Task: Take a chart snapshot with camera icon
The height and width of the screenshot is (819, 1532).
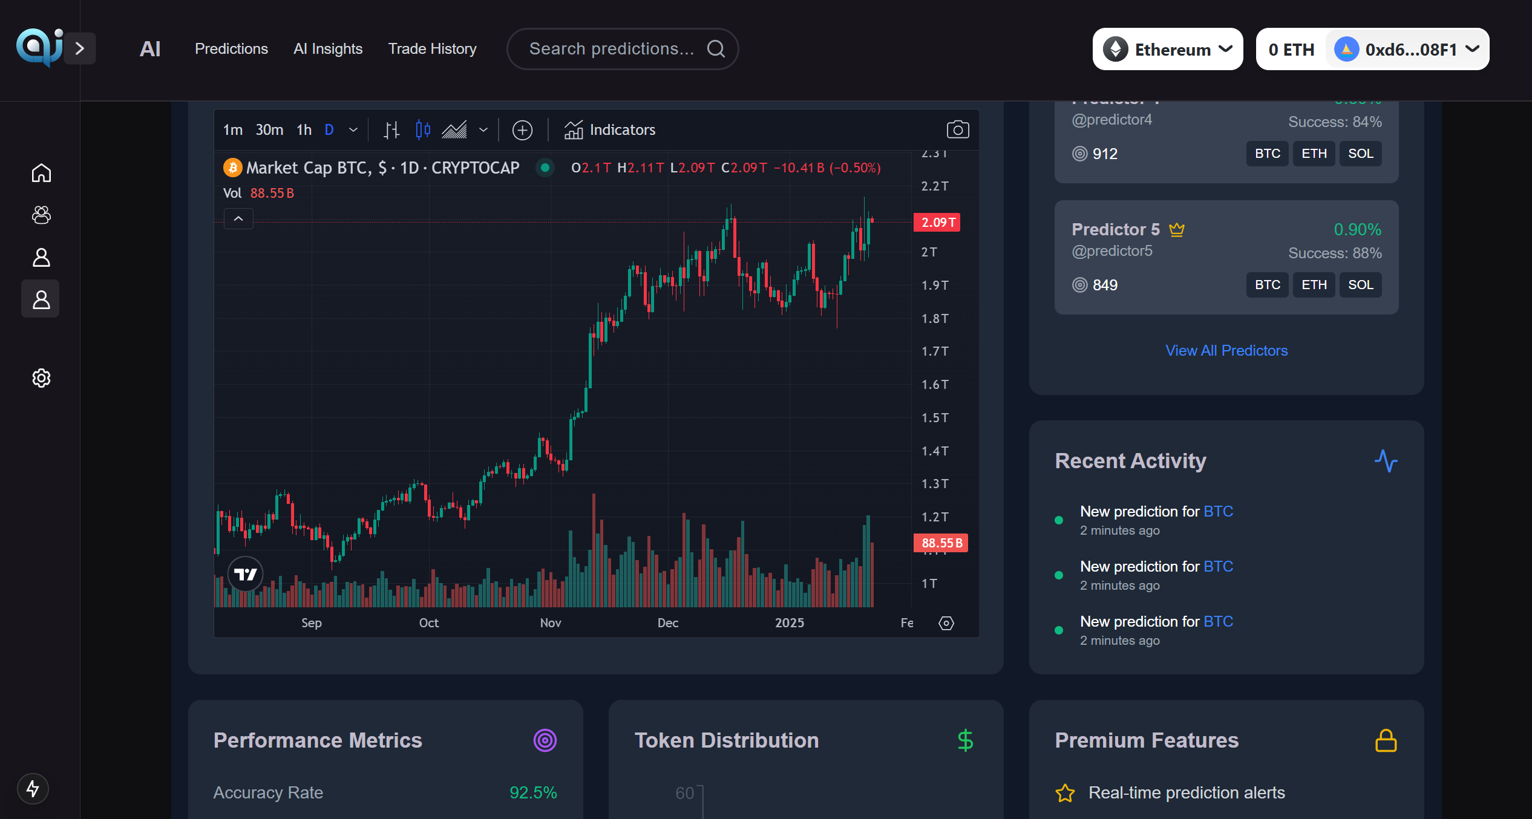Action: (958, 129)
